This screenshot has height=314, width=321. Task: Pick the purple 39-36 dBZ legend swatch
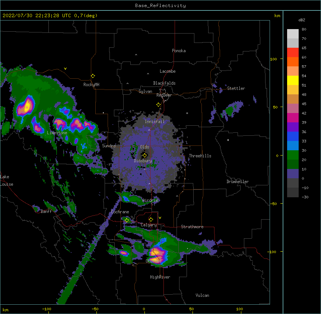(293, 127)
